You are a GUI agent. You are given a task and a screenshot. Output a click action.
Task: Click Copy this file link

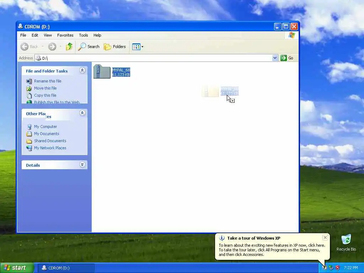[x=45, y=95]
